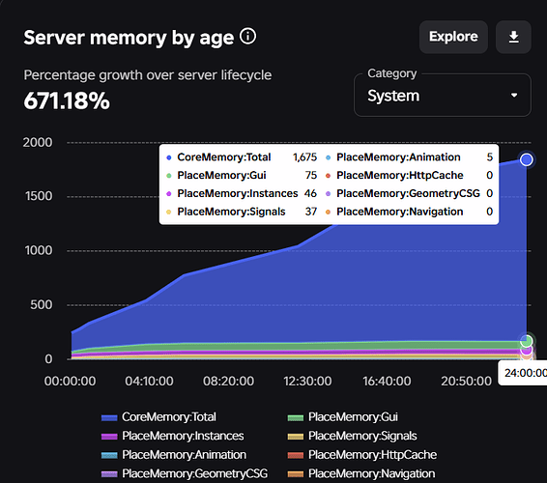This screenshot has height=483, width=547.
Task: Open the Category dropdown showing System
Action: 443,96
